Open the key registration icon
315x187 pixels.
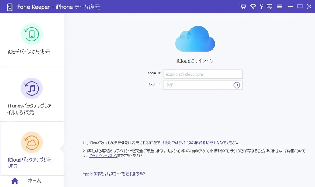point(261,7)
